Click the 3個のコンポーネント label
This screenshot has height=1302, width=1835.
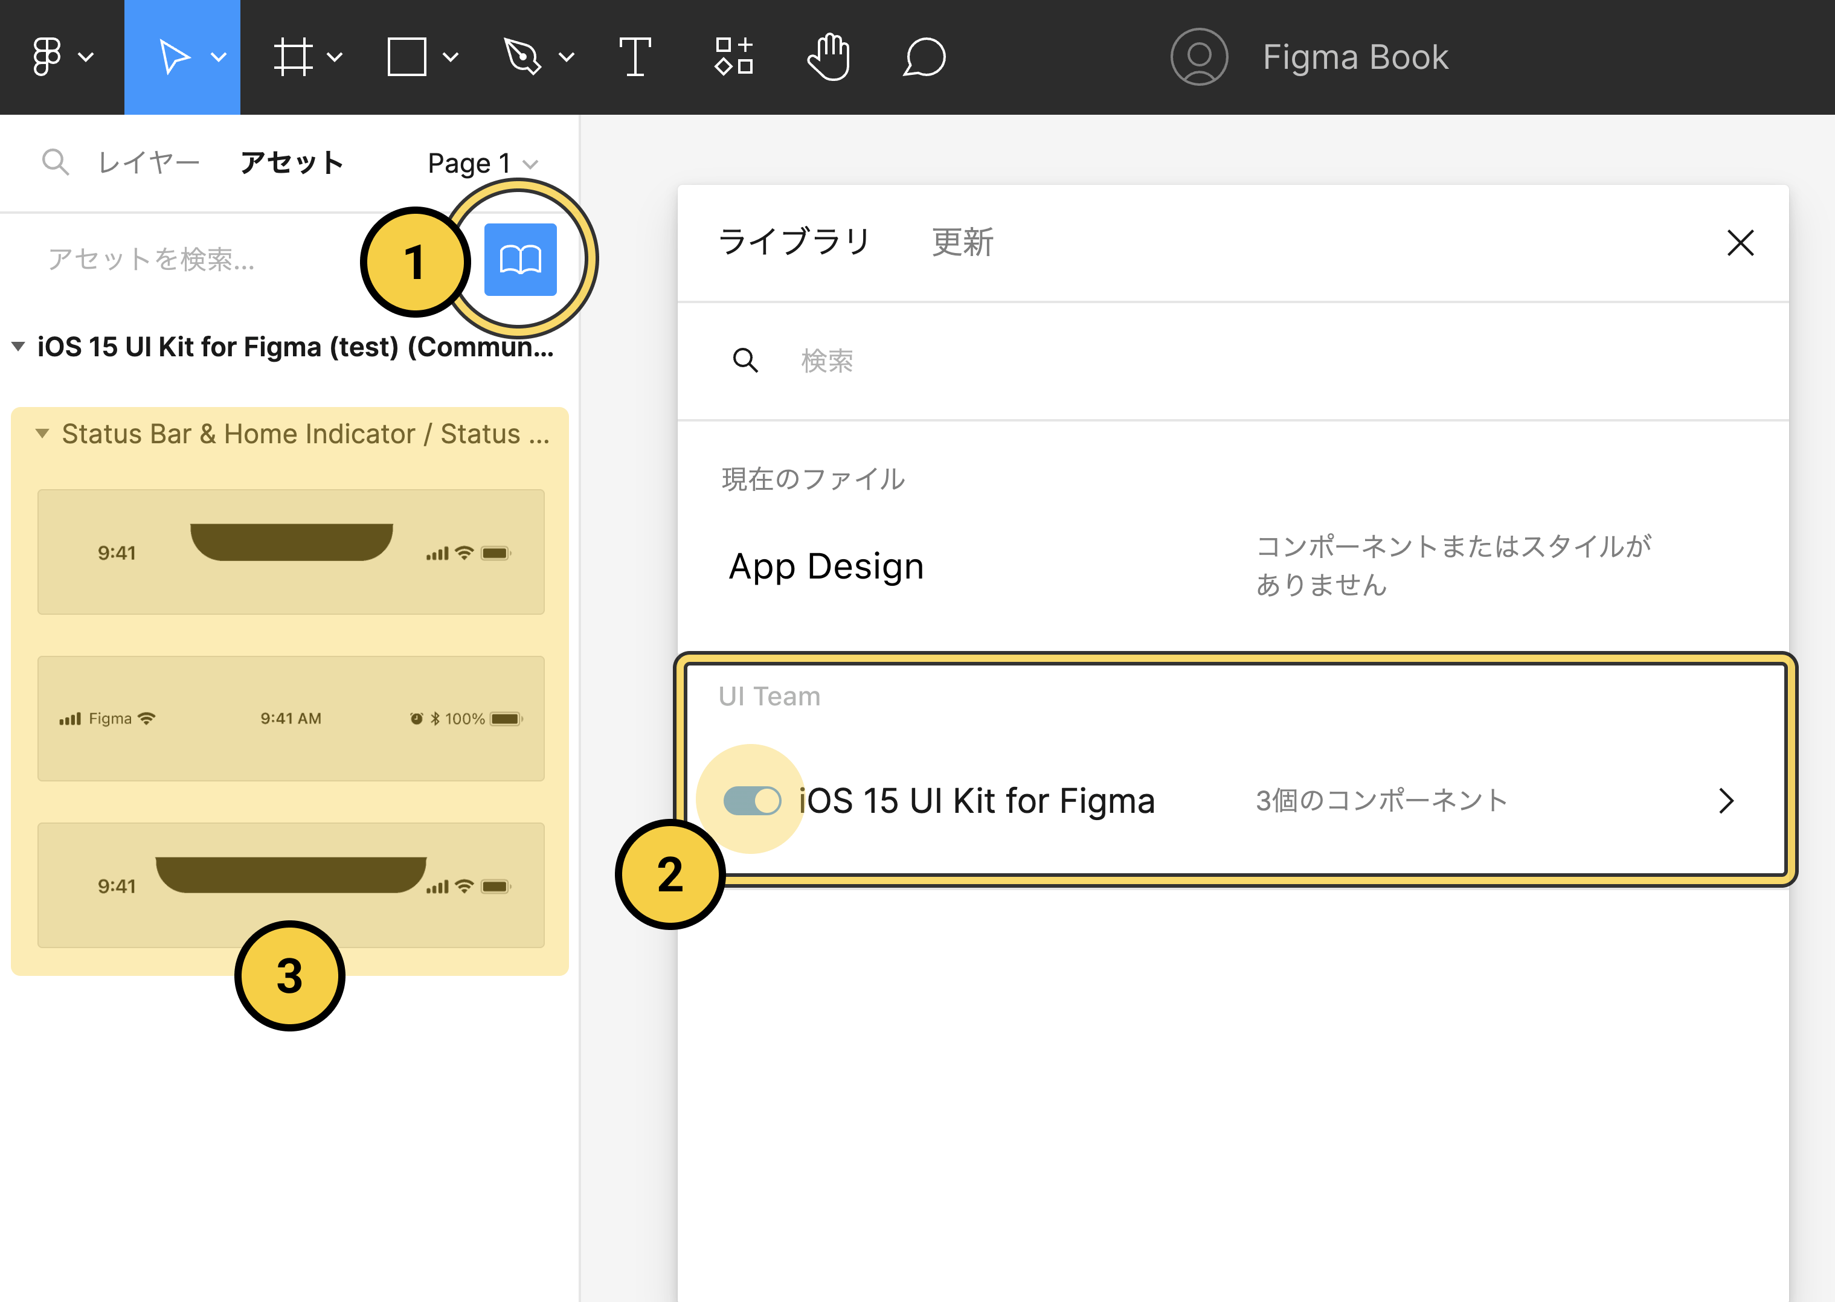(x=1382, y=800)
